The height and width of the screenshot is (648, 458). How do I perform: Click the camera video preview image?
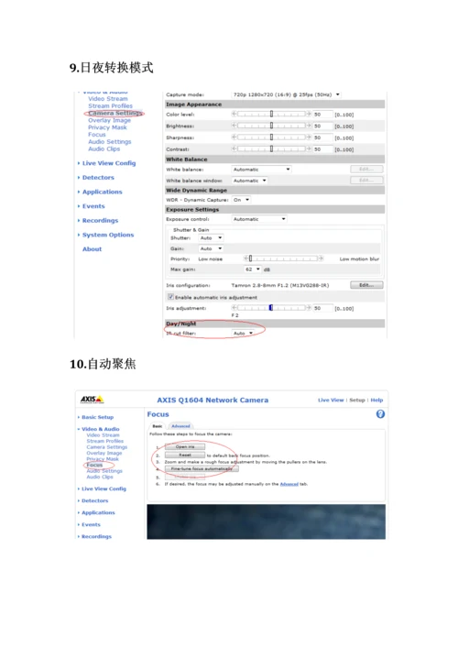pyautogui.click(x=266, y=522)
